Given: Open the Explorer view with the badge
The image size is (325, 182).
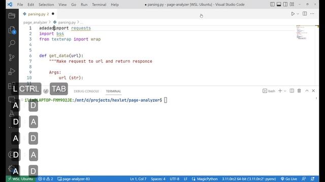Looking at the screenshot, I should pyautogui.click(x=12, y=30).
